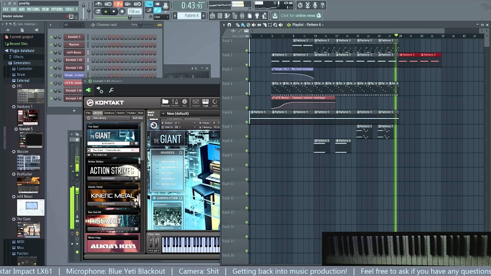Toggle the 3.2 recording countdown

118,4
